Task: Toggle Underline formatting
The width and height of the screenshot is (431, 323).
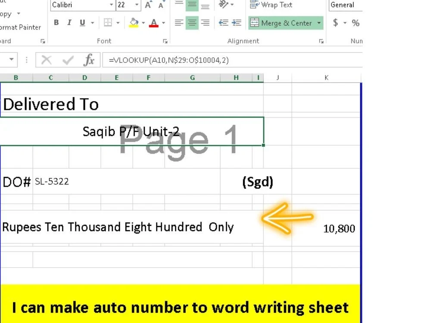Action: click(x=82, y=22)
